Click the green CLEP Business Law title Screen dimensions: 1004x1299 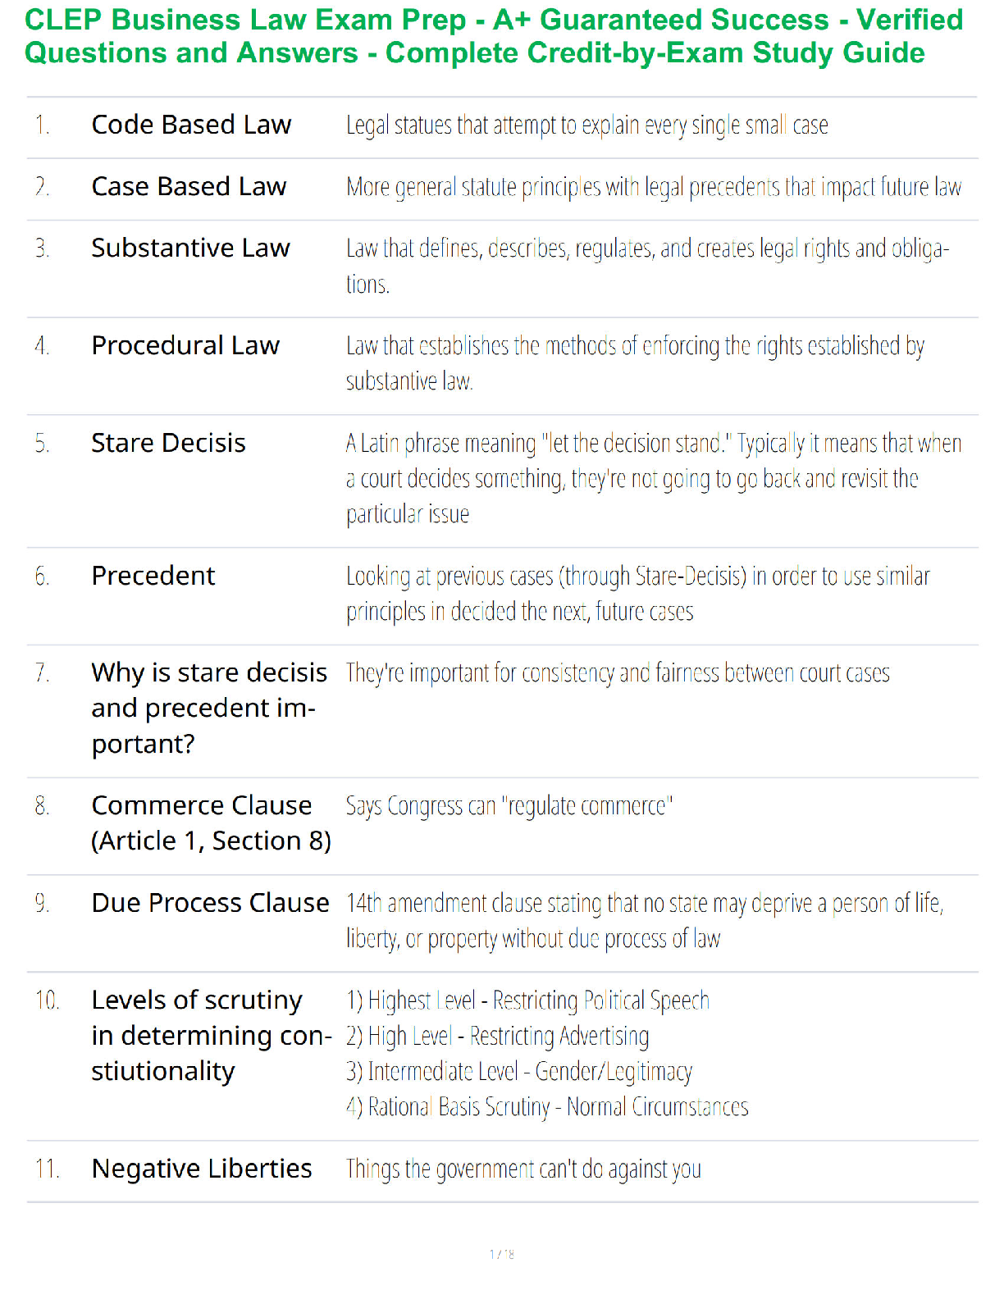click(493, 36)
